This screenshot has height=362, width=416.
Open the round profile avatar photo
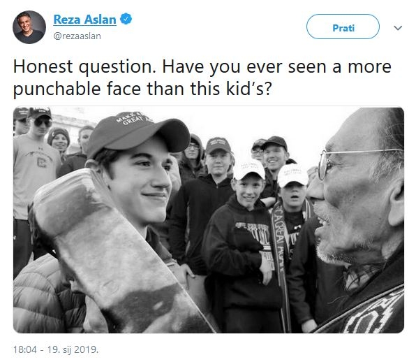point(29,27)
